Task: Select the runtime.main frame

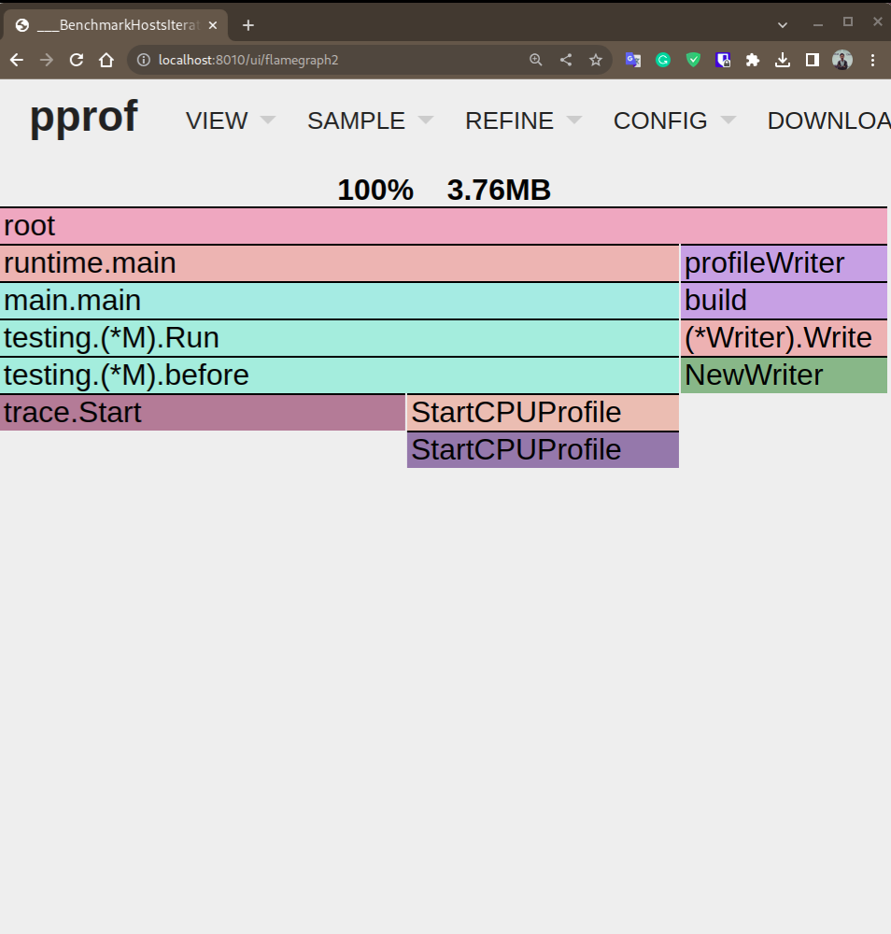Action: tap(339, 263)
